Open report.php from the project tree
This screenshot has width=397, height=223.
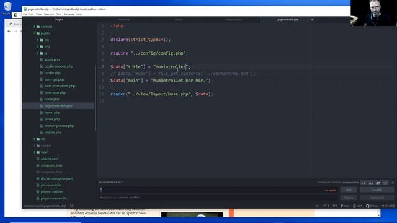(52, 112)
